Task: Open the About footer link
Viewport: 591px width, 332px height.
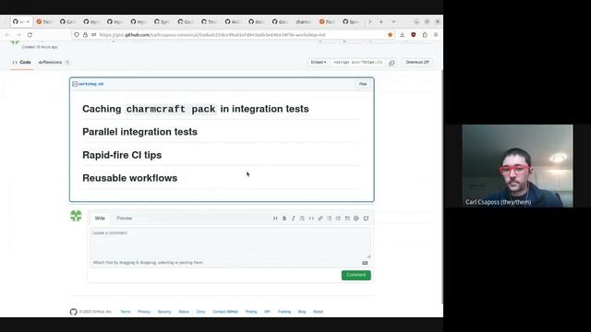Action: click(x=318, y=312)
